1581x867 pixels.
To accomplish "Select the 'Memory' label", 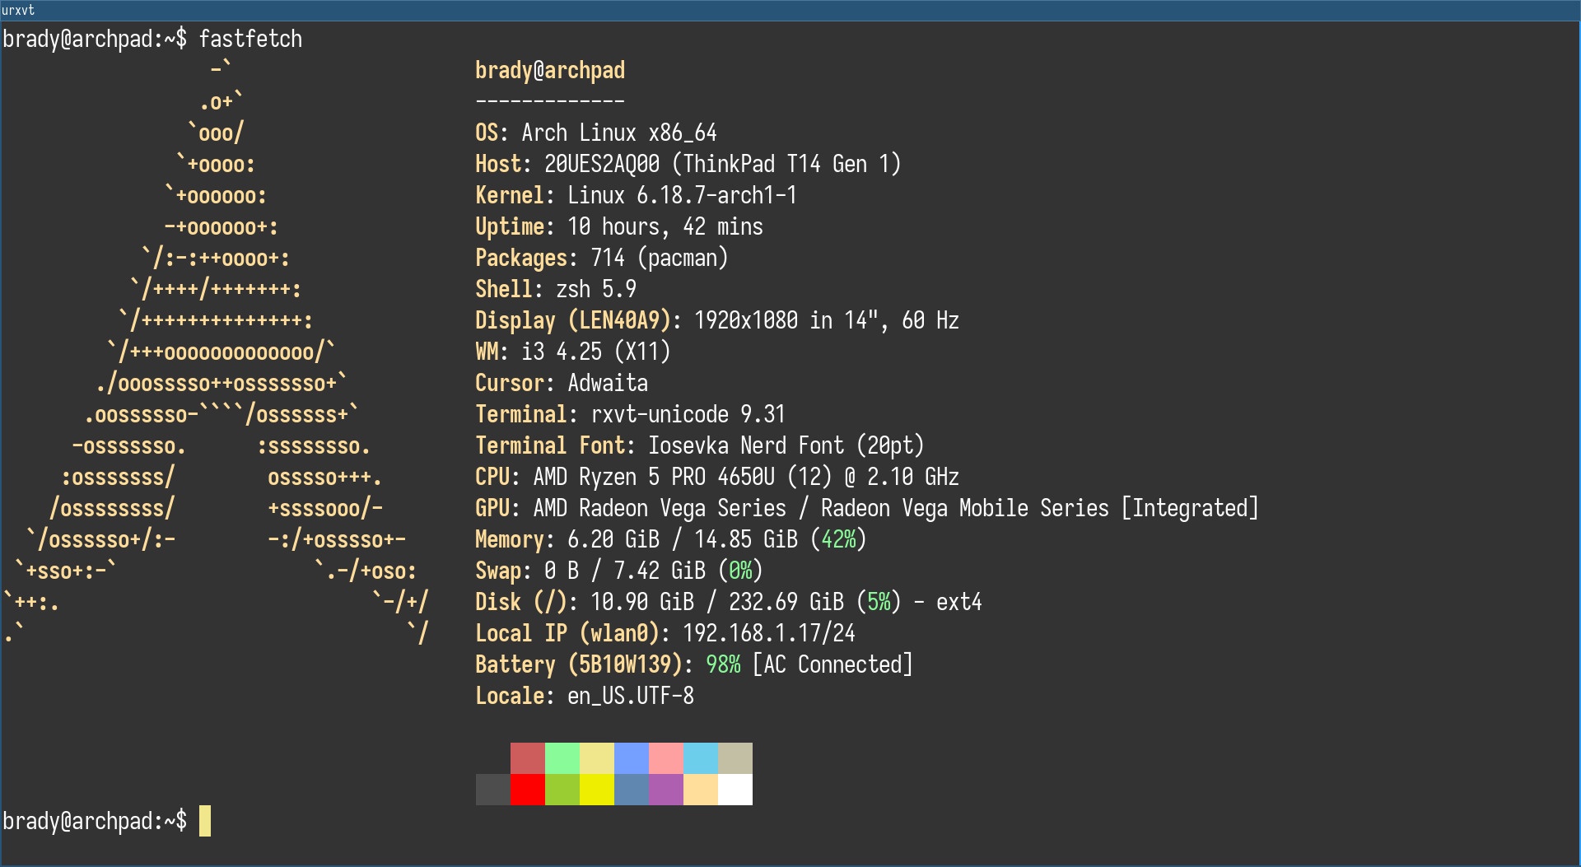I will click(510, 539).
